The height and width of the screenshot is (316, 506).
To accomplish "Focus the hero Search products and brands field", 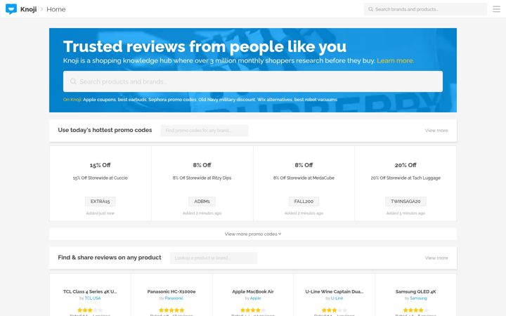I will [x=253, y=81].
